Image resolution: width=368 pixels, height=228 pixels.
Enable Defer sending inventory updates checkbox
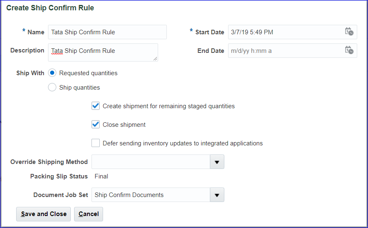coord(96,143)
